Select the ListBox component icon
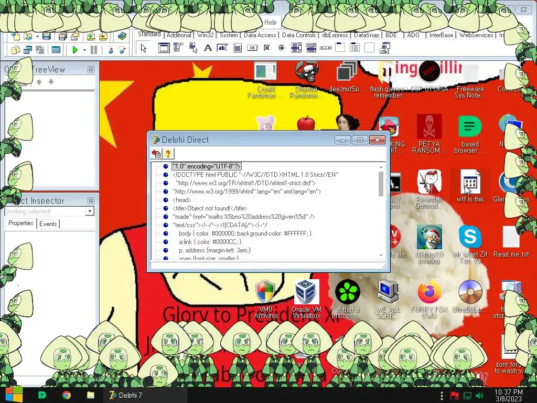 296,48
